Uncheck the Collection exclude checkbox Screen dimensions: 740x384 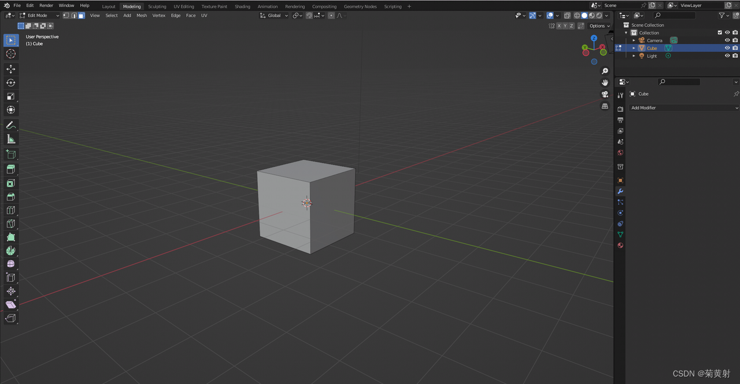[720, 33]
